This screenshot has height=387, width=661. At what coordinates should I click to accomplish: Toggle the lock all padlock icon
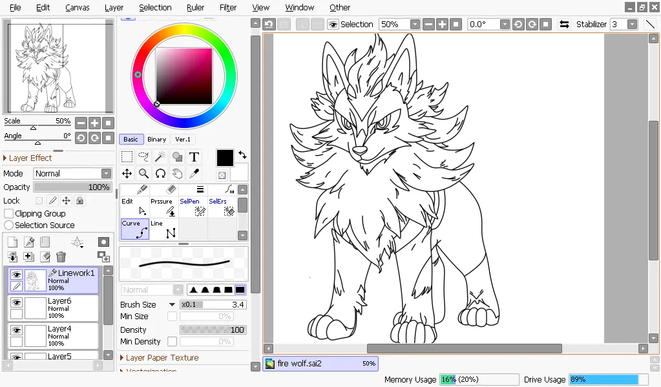pyautogui.click(x=79, y=201)
